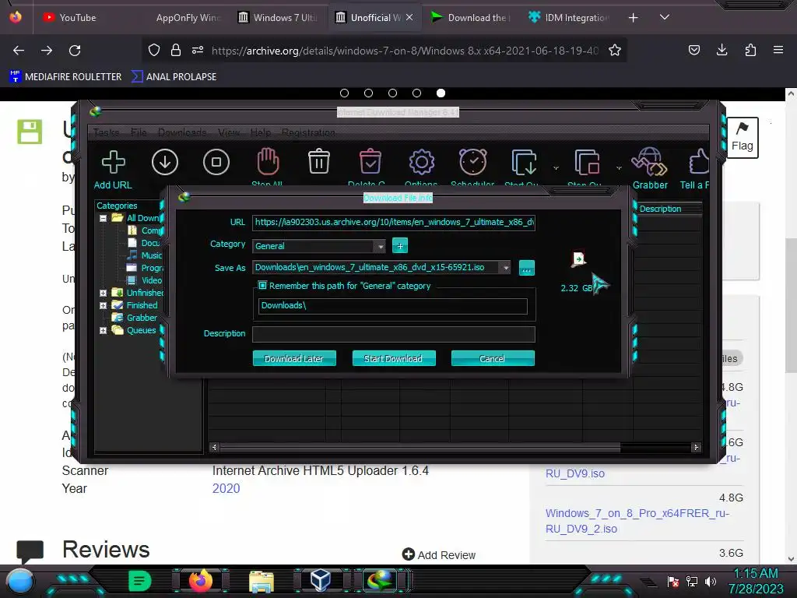The width and height of the screenshot is (797, 598).
Task: Click the browse path ellipsis button
Action: pos(527,268)
